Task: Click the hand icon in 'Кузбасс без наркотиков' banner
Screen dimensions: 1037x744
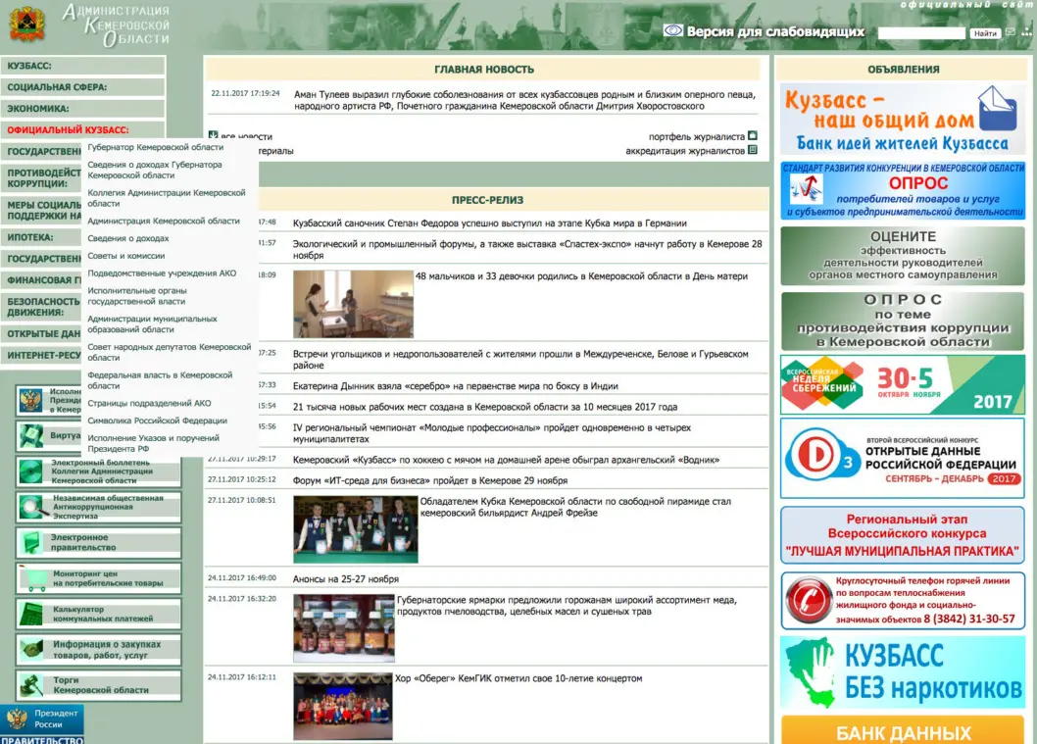Action: pos(813,670)
